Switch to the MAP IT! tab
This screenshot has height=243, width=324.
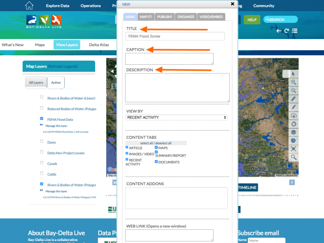[146, 17]
